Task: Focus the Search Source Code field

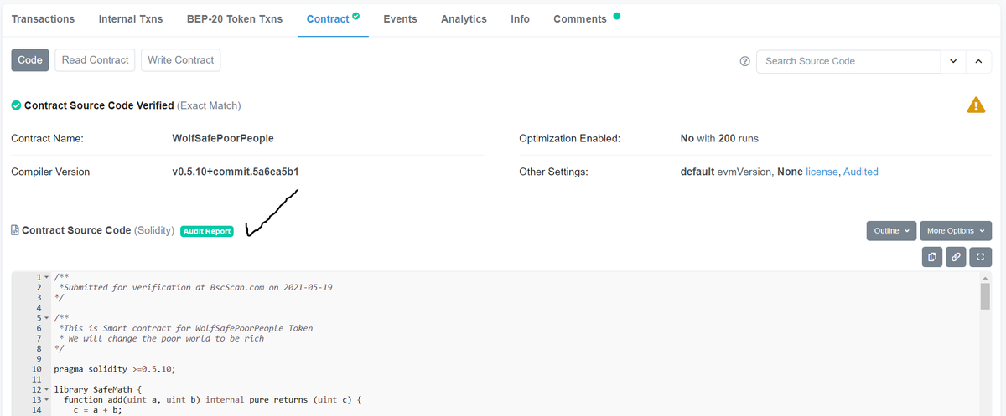Action: 848,61
